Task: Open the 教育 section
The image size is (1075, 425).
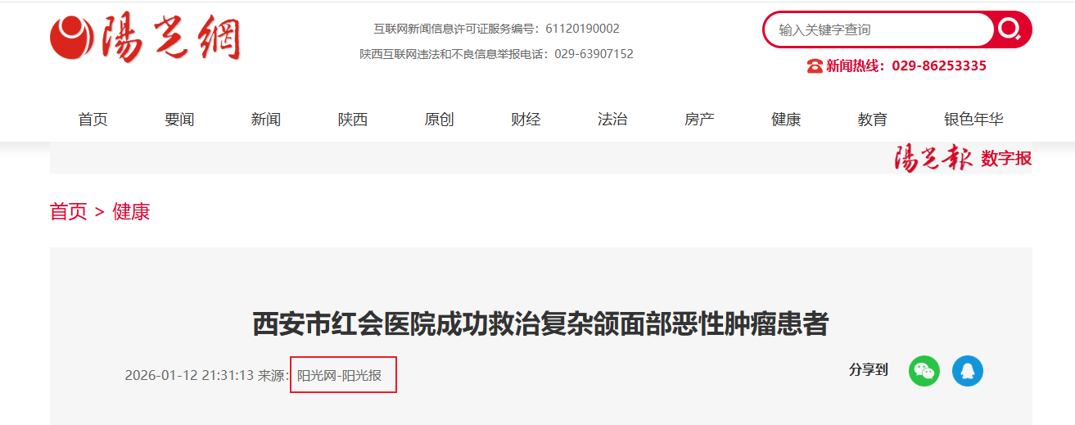Action: (x=873, y=120)
